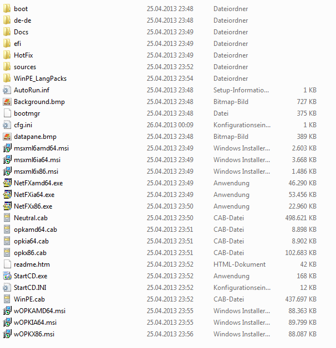Image resolution: width=336 pixels, height=348 pixels.
Task: Select the boot folder icon
Action: coord(7,9)
